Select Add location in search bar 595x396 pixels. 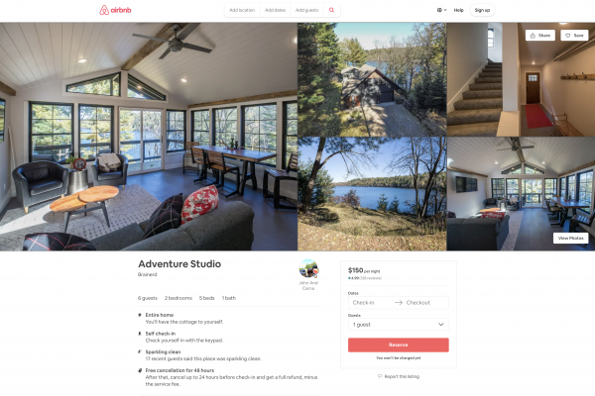click(242, 10)
